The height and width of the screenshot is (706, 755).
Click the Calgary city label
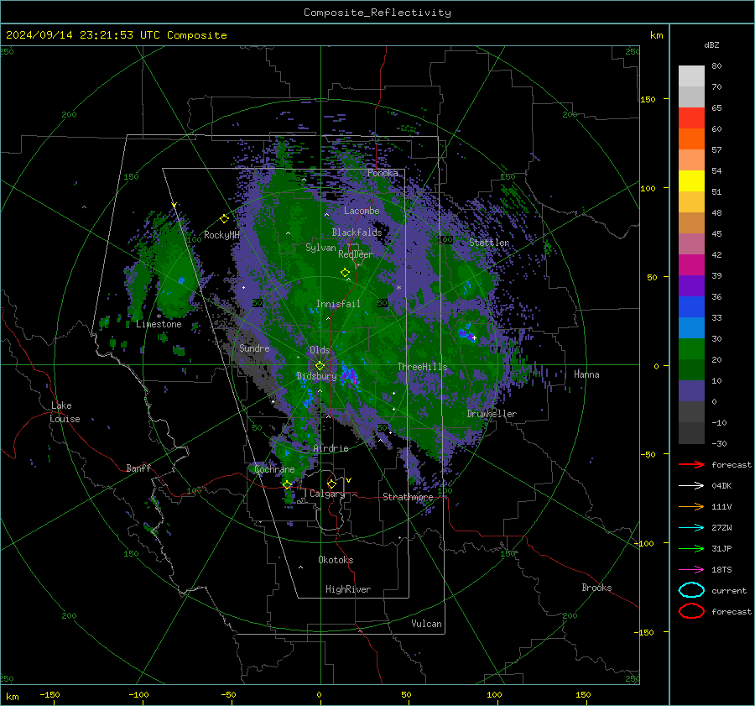pyautogui.click(x=327, y=494)
